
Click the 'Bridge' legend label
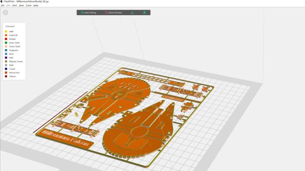(x=12, y=39)
